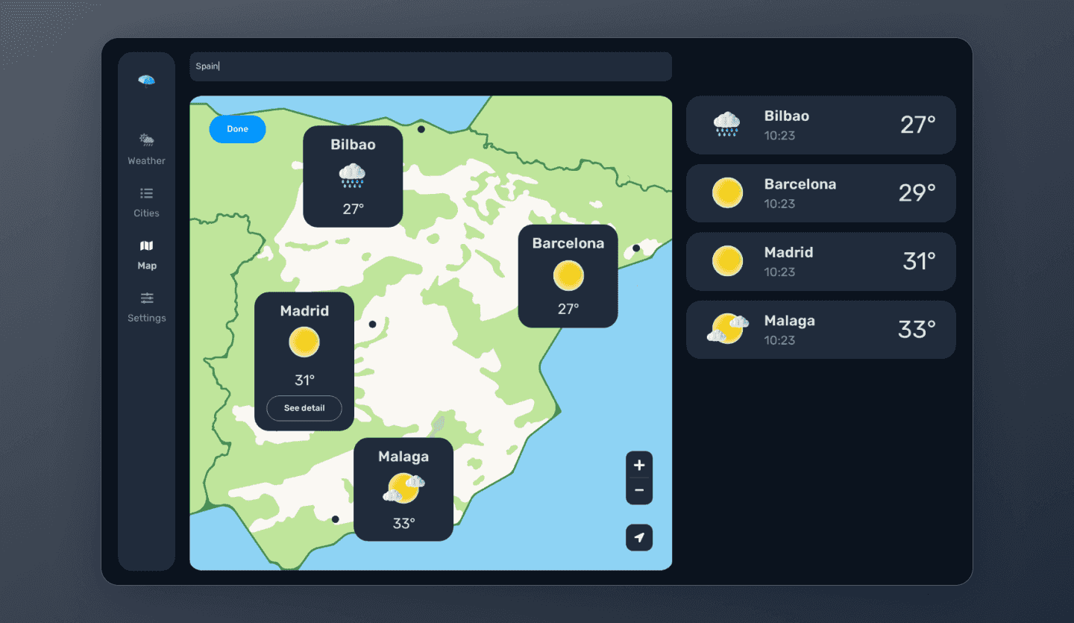This screenshot has width=1074, height=623.
Task: Click the Settings sliders icon in sidebar
Action: [x=146, y=298]
